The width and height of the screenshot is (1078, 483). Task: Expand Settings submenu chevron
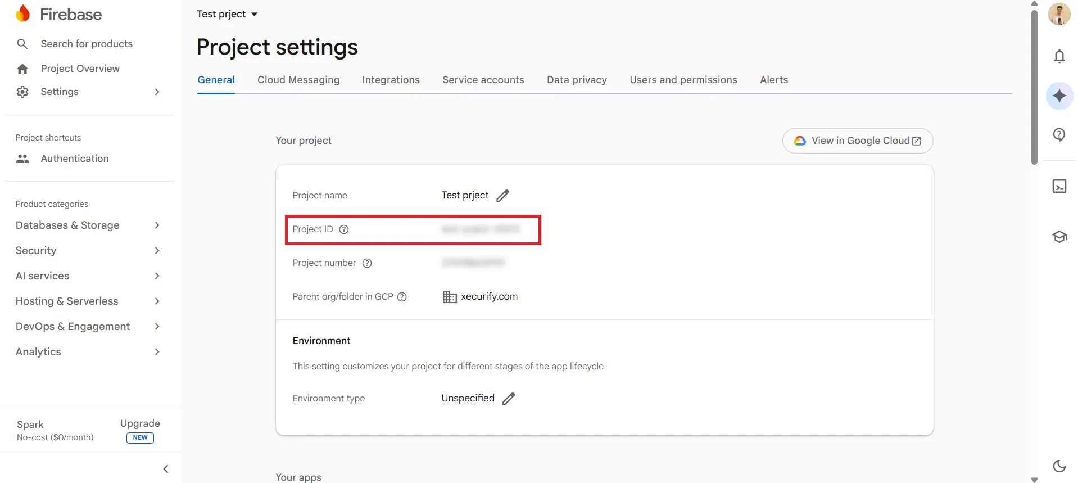pos(157,92)
